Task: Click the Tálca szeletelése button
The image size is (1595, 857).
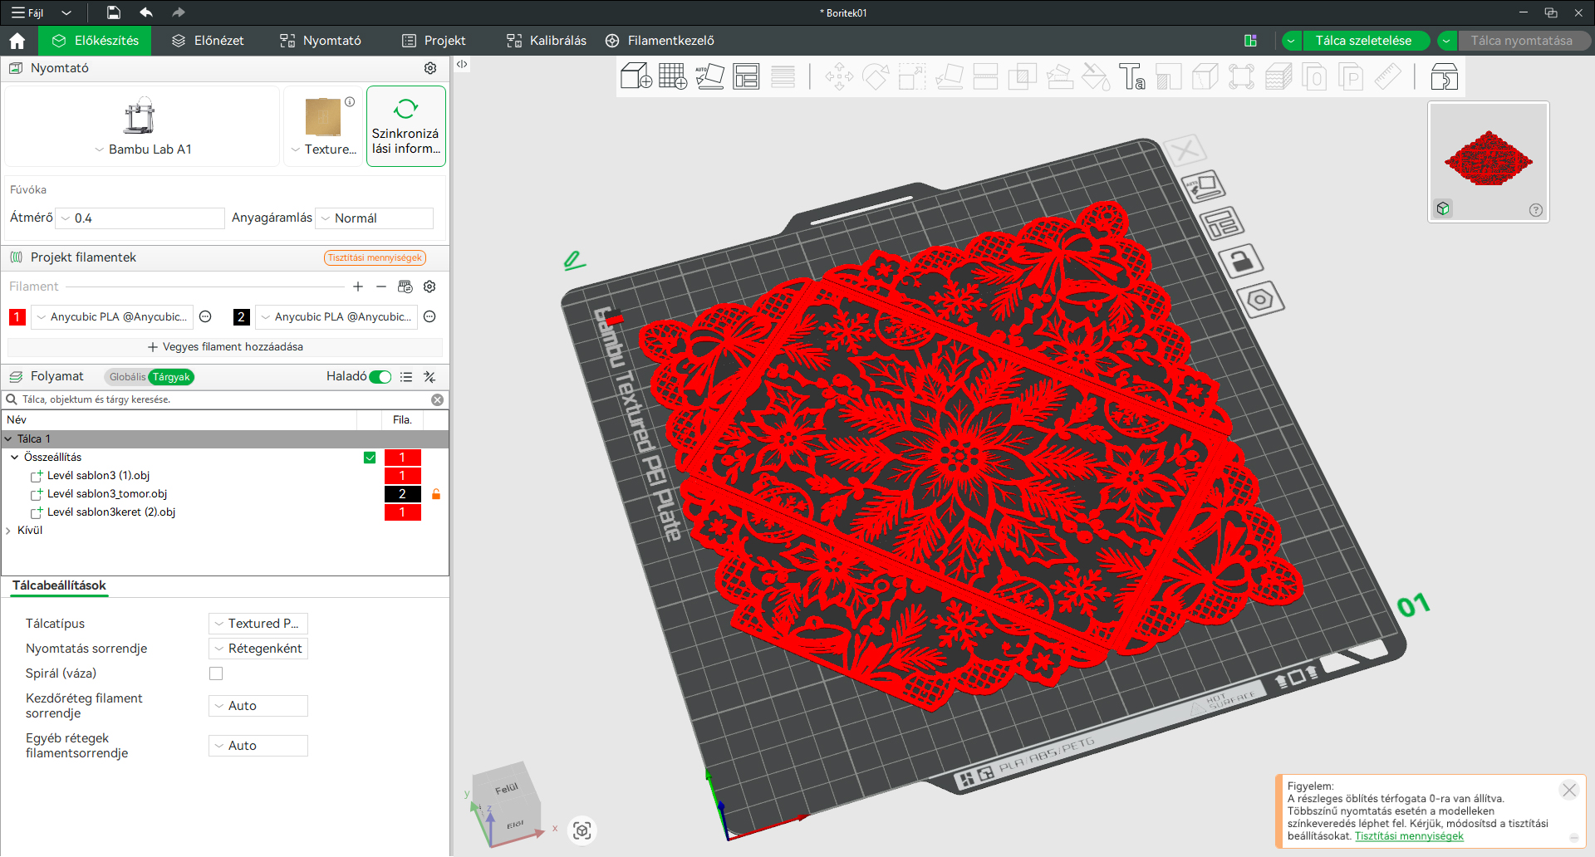Action: click(x=1363, y=41)
